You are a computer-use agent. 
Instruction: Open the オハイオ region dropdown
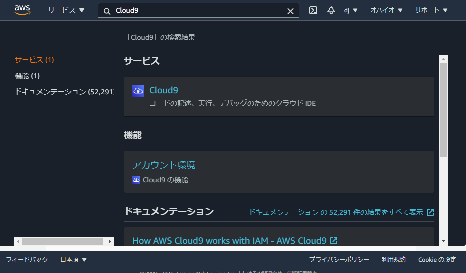pos(386,10)
